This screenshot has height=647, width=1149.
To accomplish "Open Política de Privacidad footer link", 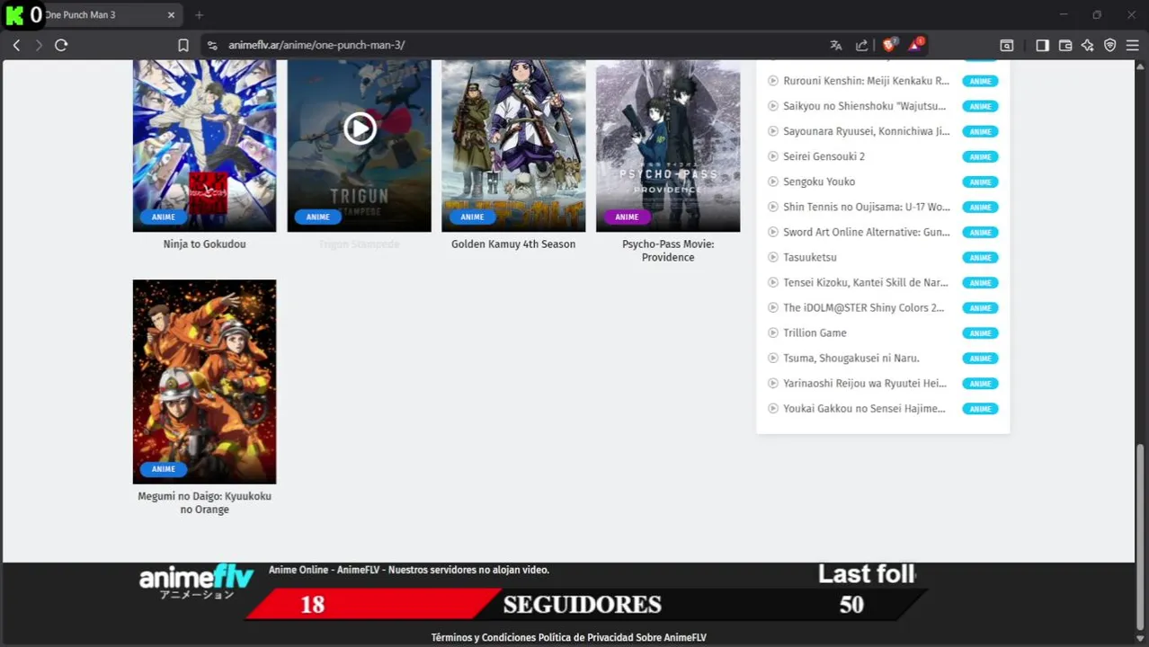I will [x=585, y=638].
